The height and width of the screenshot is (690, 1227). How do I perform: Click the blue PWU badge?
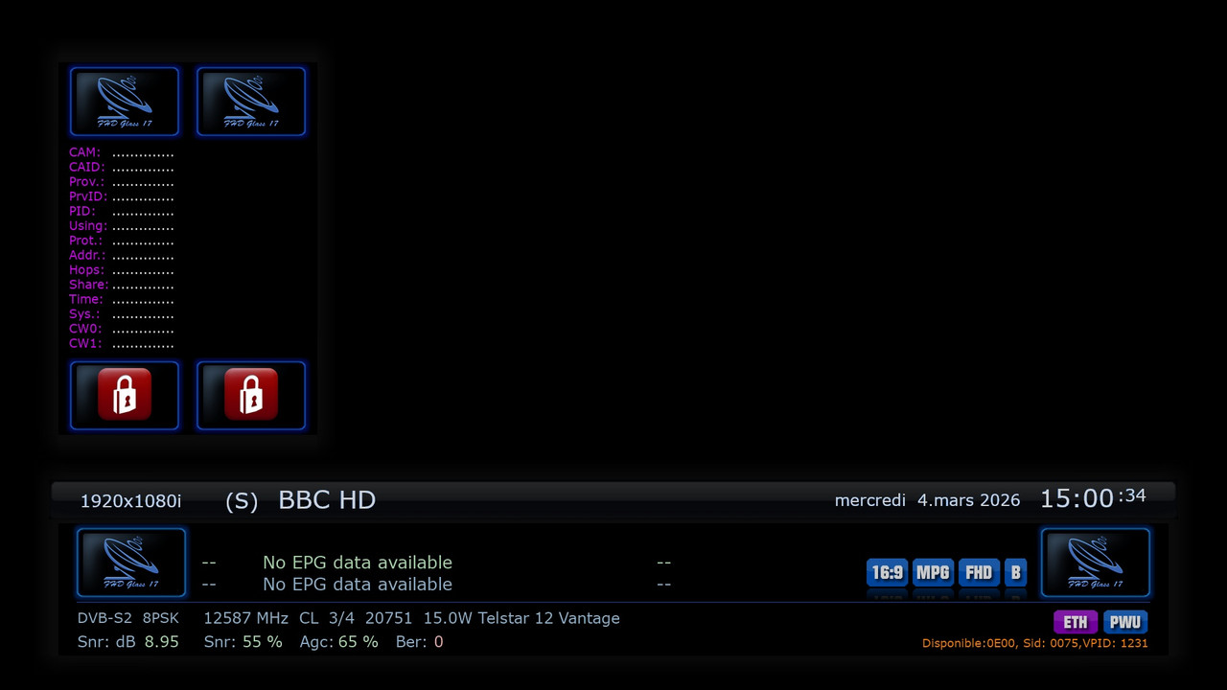1125,622
